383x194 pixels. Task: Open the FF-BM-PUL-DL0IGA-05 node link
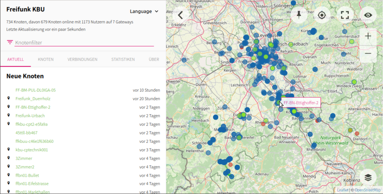35,90
